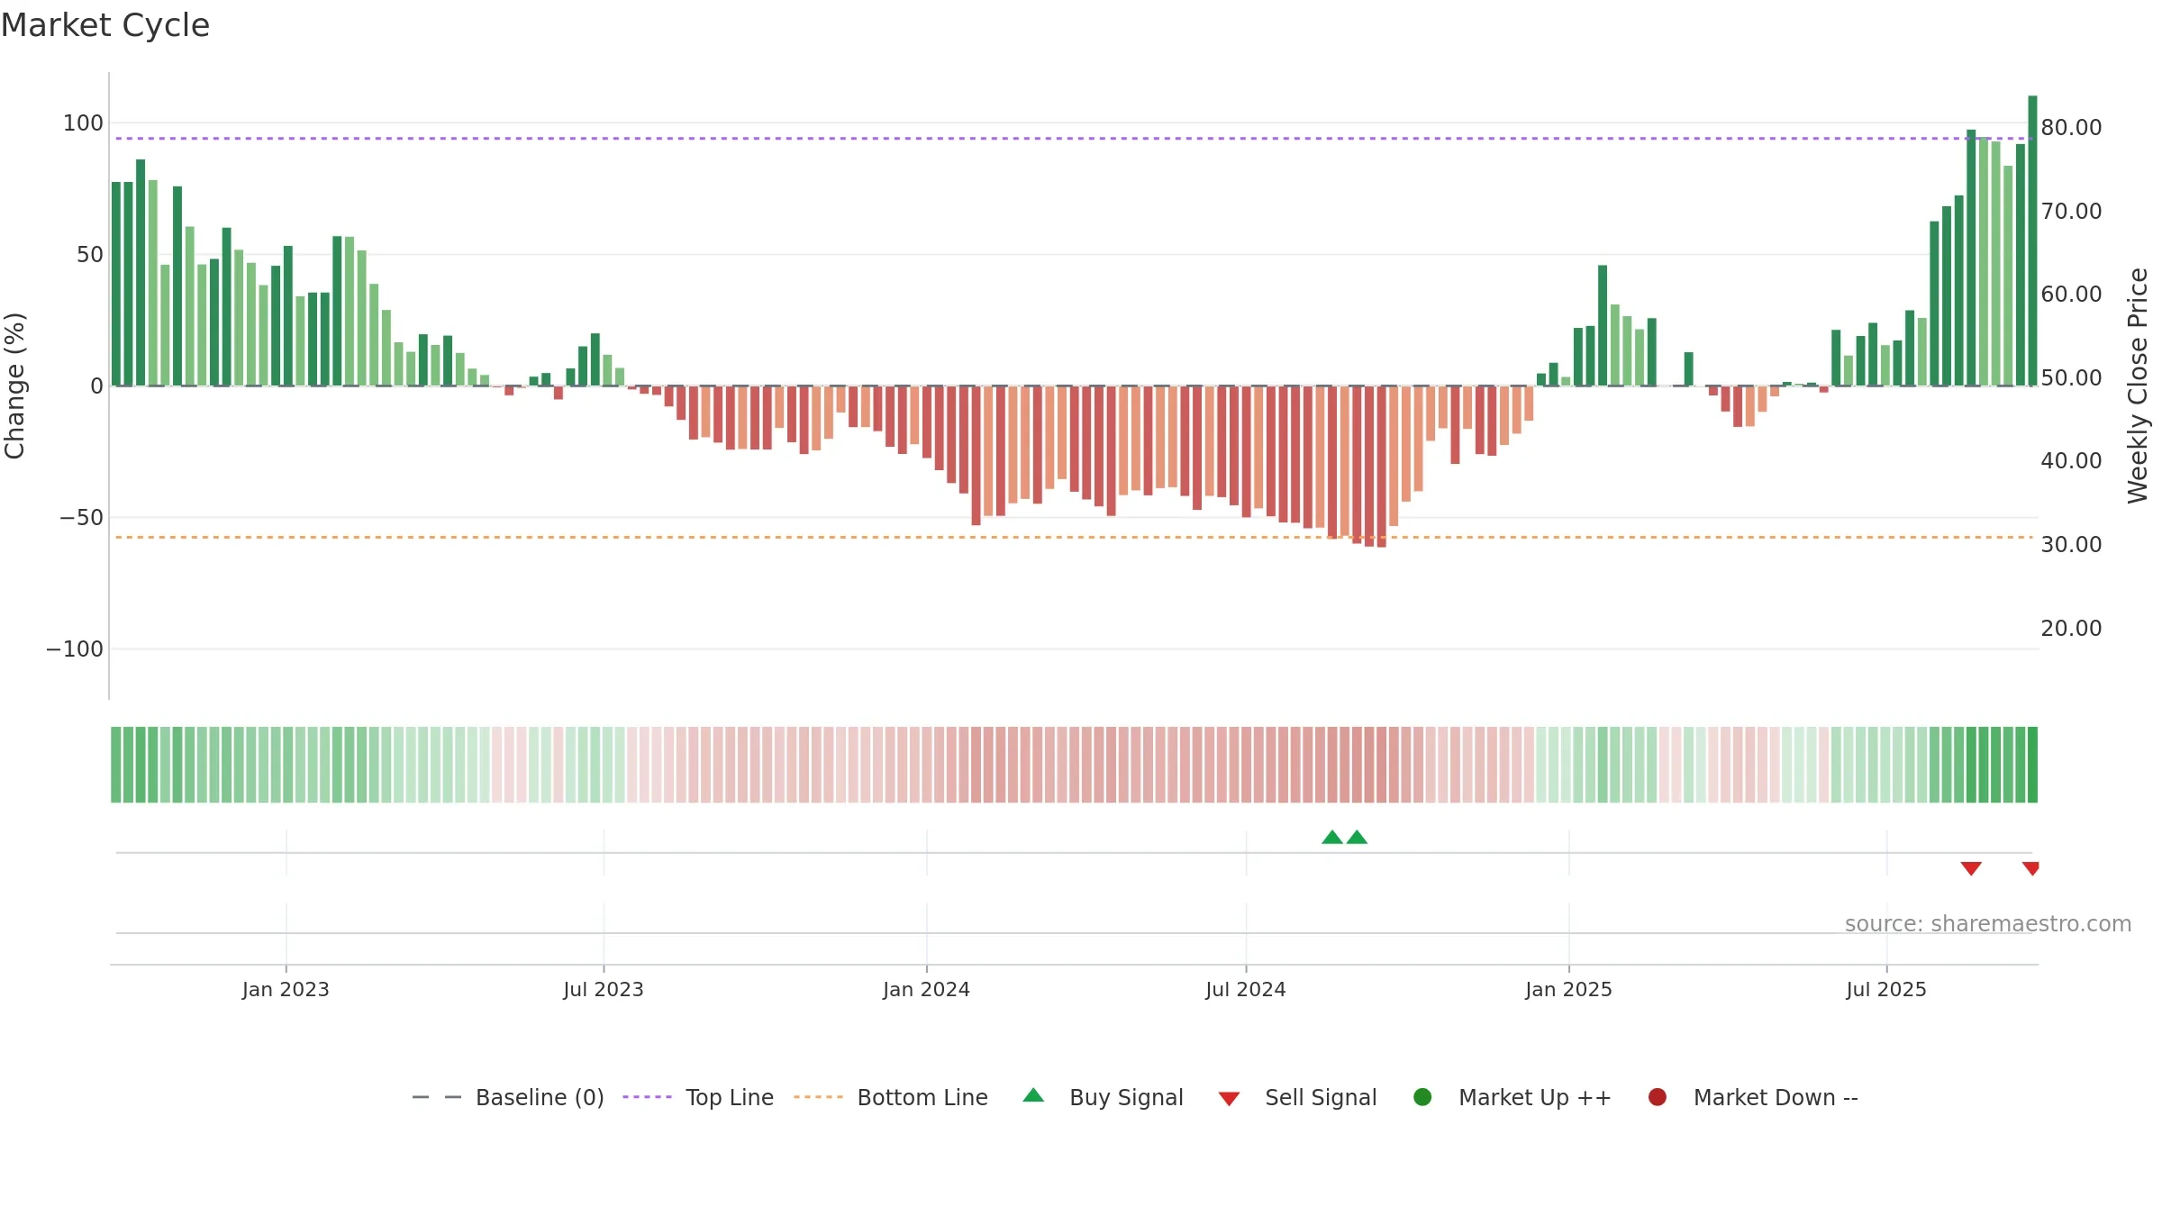This screenshot has width=2162, height=1216.
Task: Click the Jul 2024 axis label
Action: (1246, 989)
